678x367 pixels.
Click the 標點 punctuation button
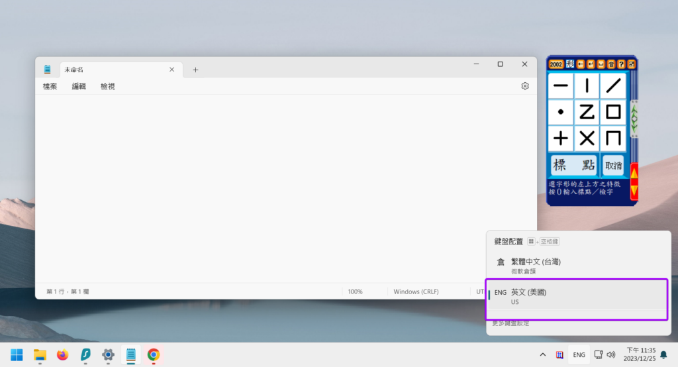pos(574,165)
